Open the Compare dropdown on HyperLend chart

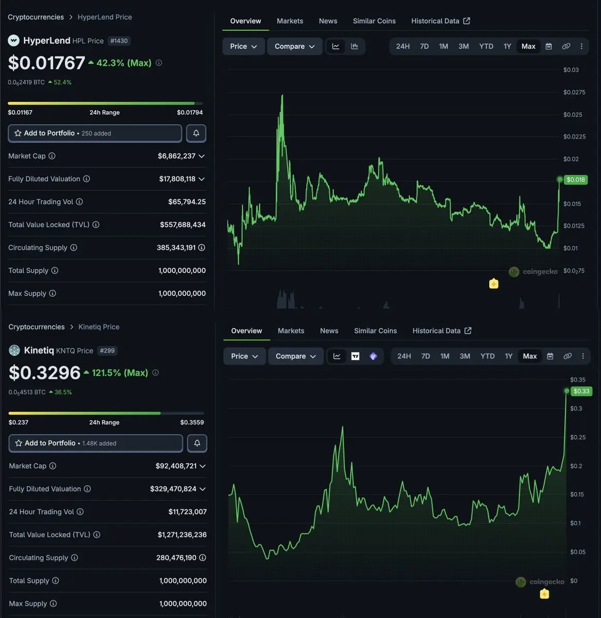tap(295, 46)
